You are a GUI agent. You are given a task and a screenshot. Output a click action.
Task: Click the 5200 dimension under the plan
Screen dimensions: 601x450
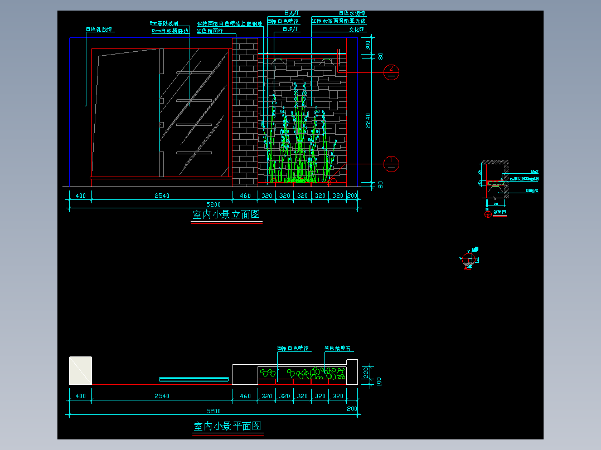(x=214, y=411)
